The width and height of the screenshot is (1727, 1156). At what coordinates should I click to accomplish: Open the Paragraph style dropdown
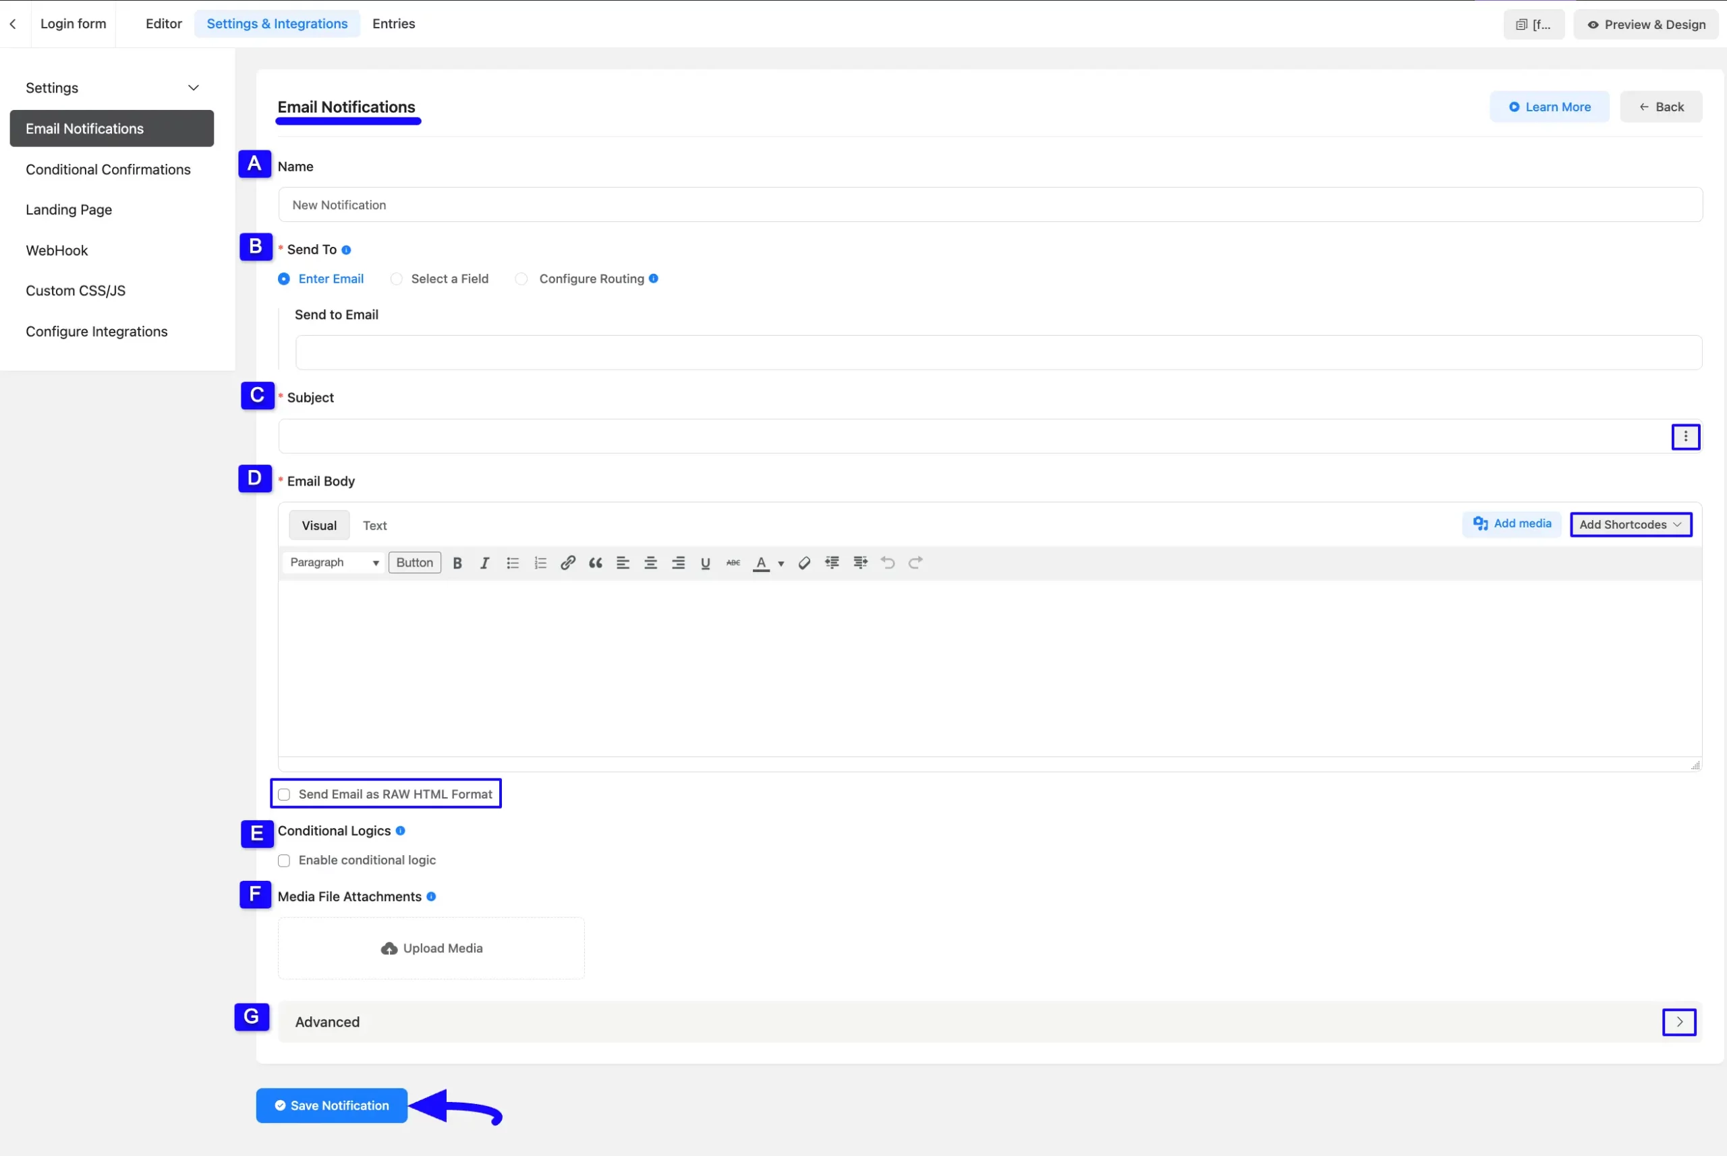333,562
